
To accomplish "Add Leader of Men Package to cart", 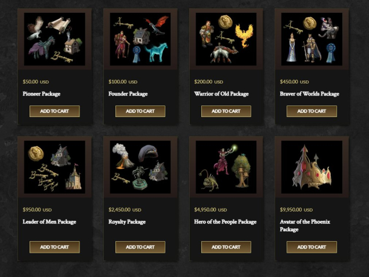I will click(x=55, y=247).
